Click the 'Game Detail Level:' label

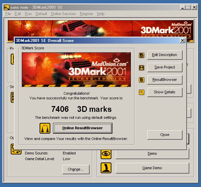point(40,159)
